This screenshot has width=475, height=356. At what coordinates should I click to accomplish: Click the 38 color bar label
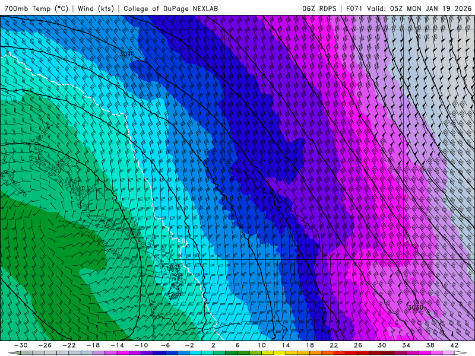tap(430, 345)
